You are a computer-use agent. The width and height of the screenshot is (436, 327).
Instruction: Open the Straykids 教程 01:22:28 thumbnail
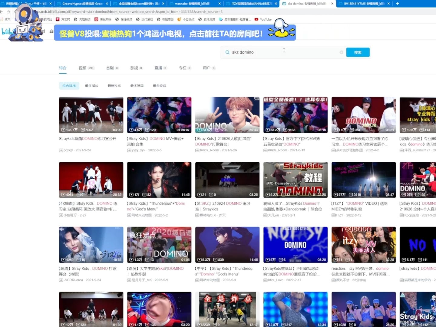[296, 180]
